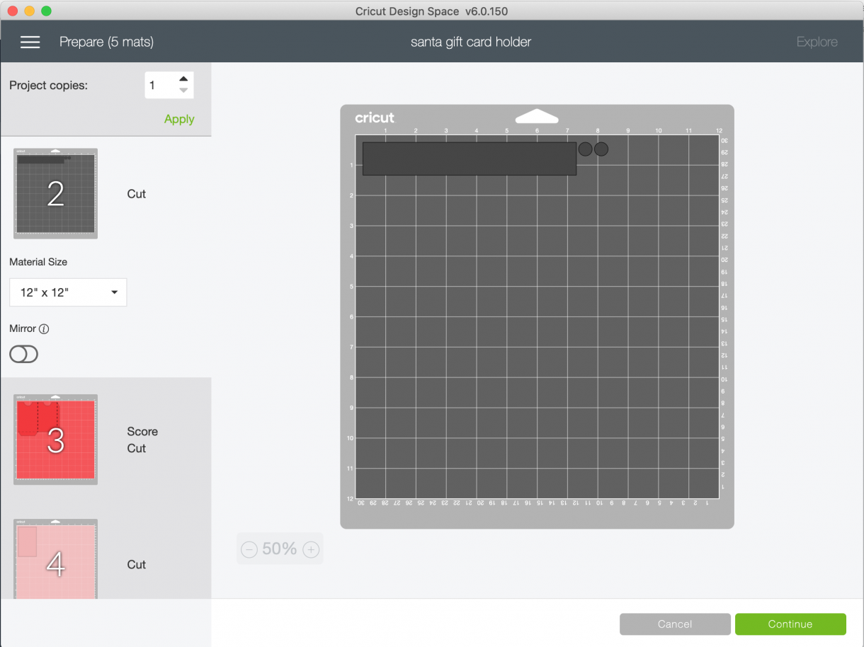Open the Material Size dropdown
The image size is (864, 647).
point(68,292)
